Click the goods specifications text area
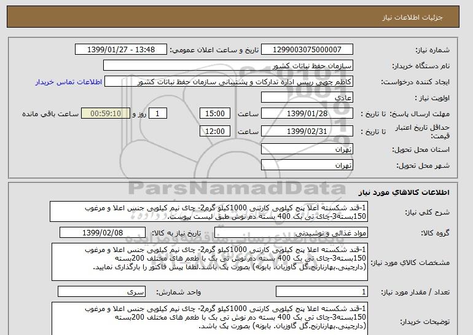The height and width of the screenshot is (335, 473). [x=209, y=262]
